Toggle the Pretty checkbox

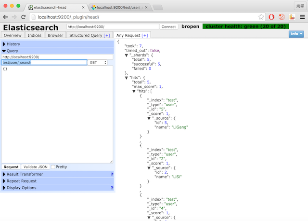(x=53, y=167)
